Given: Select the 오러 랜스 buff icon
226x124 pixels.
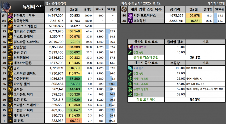Looking at the screenshot, I should pyautogui.click(x=130, y=68).
